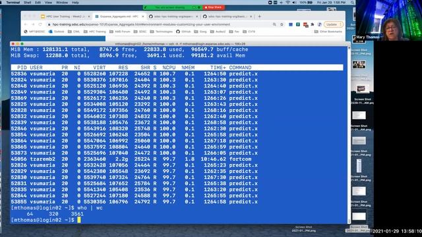Click the battery status indicator
Image resolution: width=422 pixels, height=237 pixels.
pos(306,3)
